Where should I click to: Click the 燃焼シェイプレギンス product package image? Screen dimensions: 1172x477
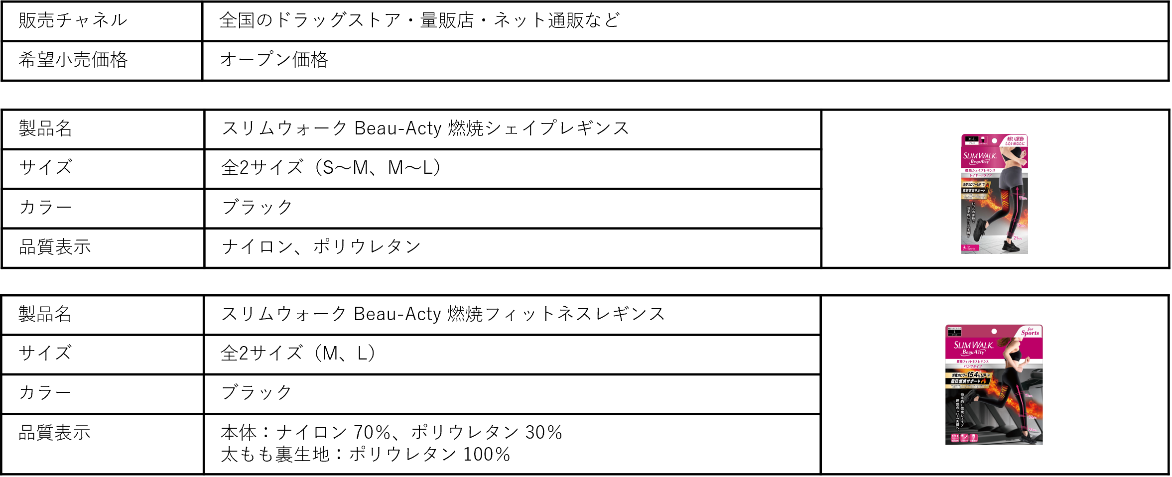pyautogui.click(x=994, y=194)
